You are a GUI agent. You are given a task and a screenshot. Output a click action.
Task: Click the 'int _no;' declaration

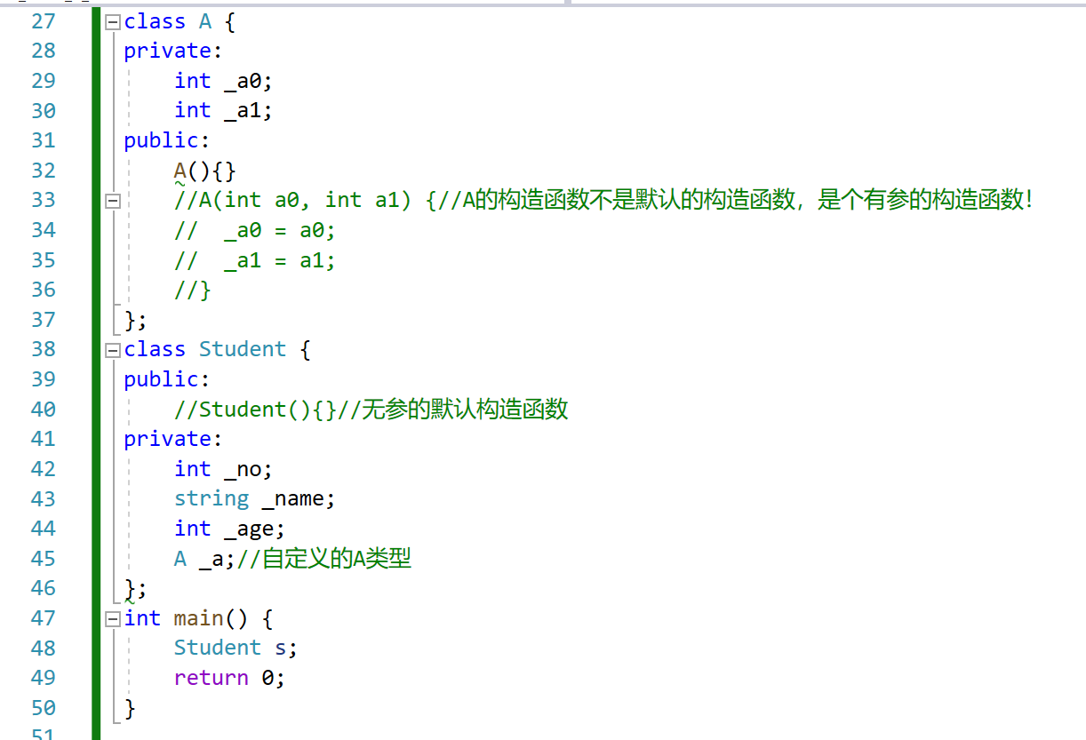pos(223,469)
